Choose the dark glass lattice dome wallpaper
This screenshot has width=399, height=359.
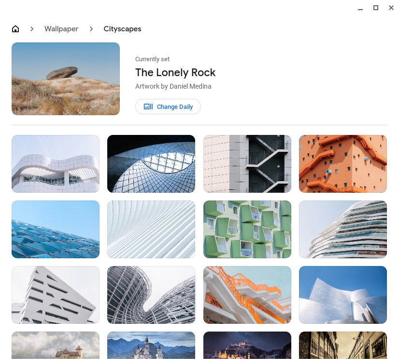pos(151,164)
